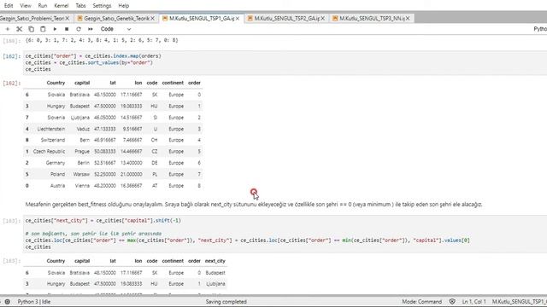Click into code cell [163] with shift(-1)

(x=103, y=221)
